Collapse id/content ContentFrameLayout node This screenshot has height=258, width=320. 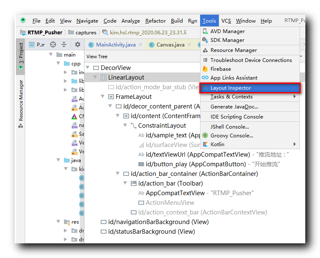118,116
